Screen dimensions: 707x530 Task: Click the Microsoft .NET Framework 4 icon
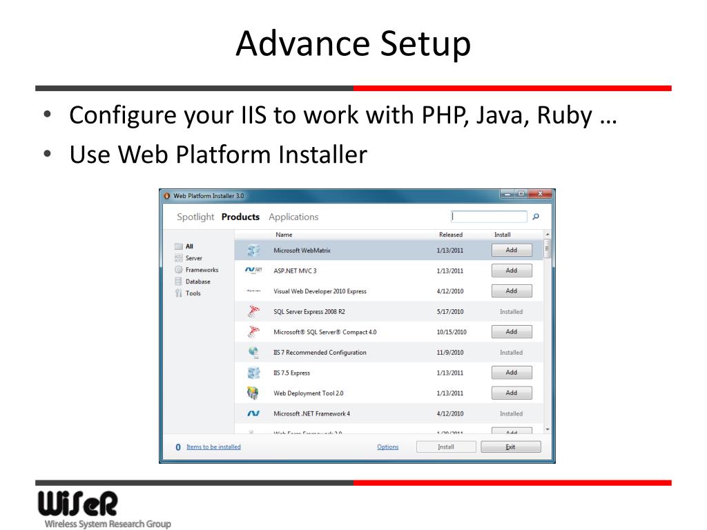253,413
